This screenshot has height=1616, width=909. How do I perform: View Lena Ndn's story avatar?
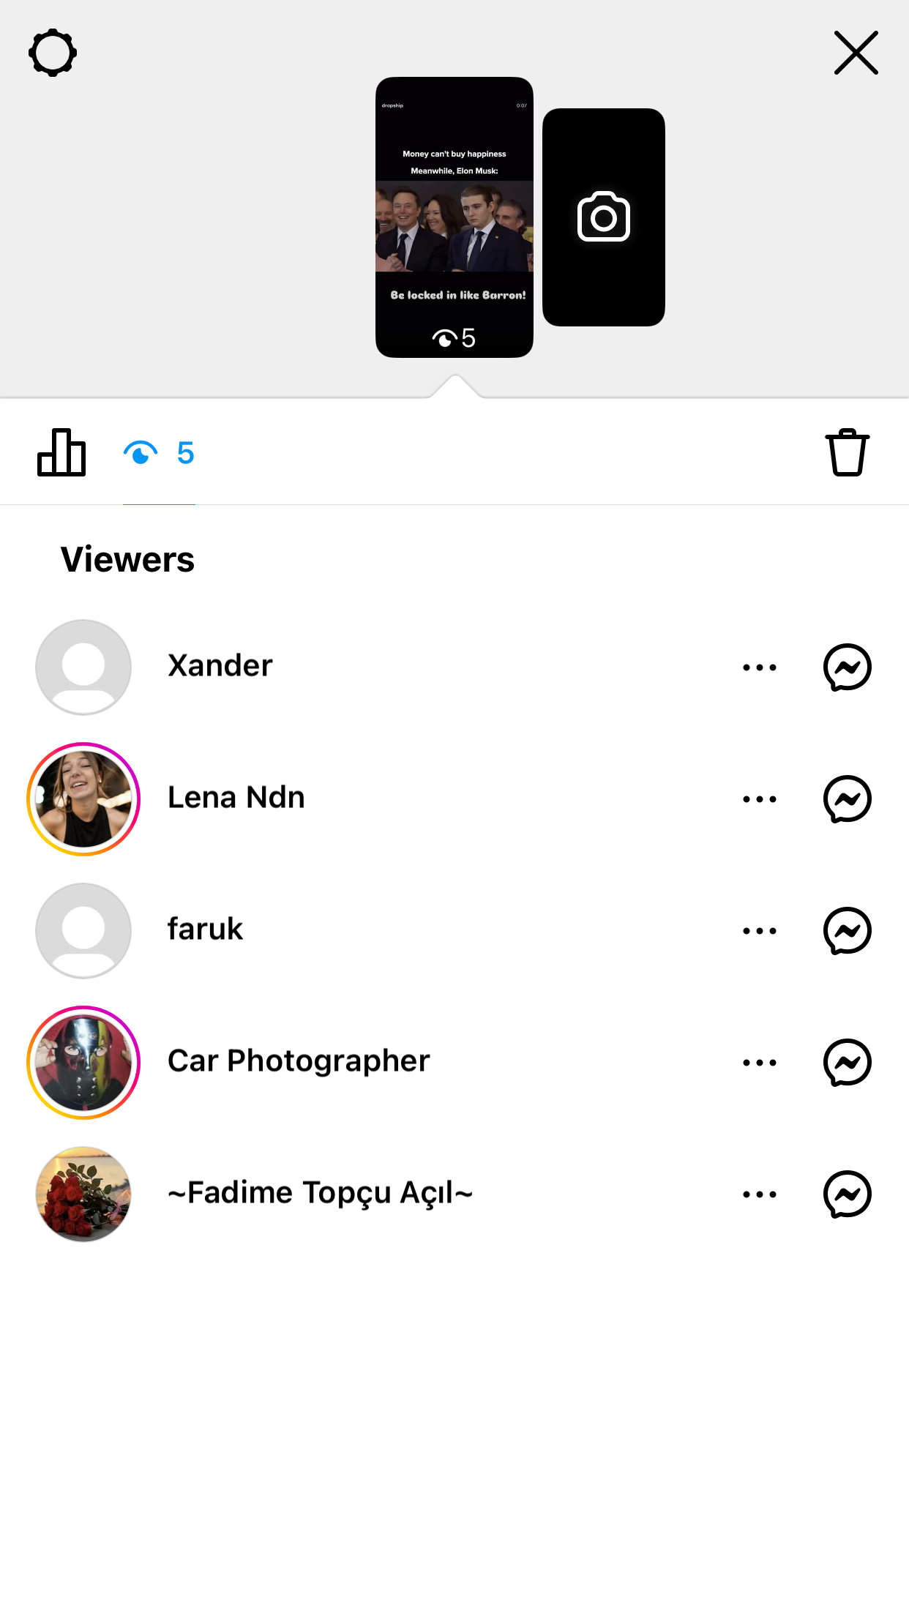click(x=83, y=799)
